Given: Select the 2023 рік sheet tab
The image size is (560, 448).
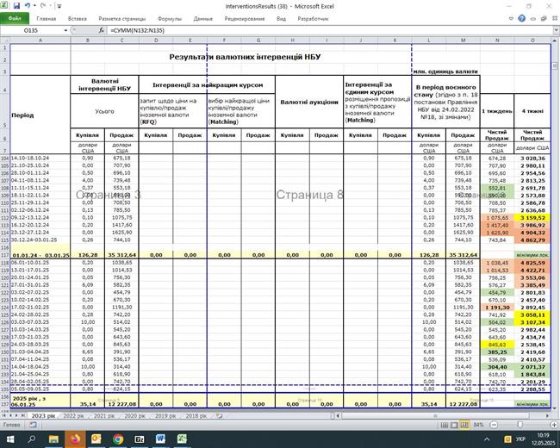Looking at the screenshot, I should pyautogui.click(x=43, y=416).
